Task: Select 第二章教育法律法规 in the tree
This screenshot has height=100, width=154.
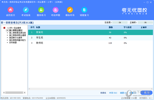Action: tap(17, 33)
